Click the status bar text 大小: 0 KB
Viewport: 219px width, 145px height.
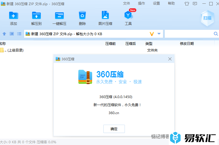8,142
